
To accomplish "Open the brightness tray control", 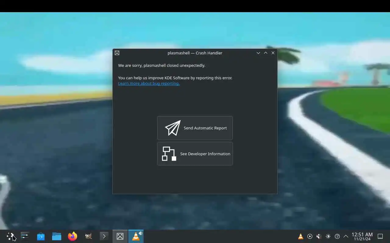I will tap(328, 236).
